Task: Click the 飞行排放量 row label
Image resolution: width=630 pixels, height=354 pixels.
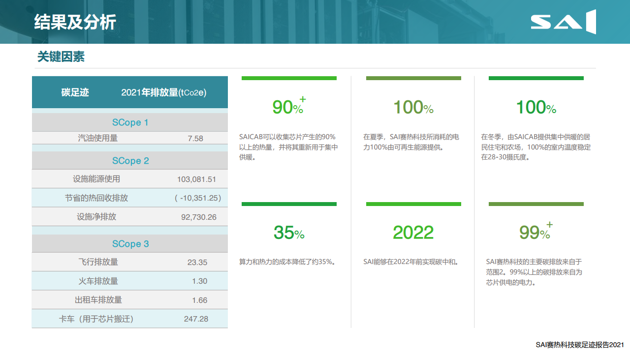Action: click(98, 262)
